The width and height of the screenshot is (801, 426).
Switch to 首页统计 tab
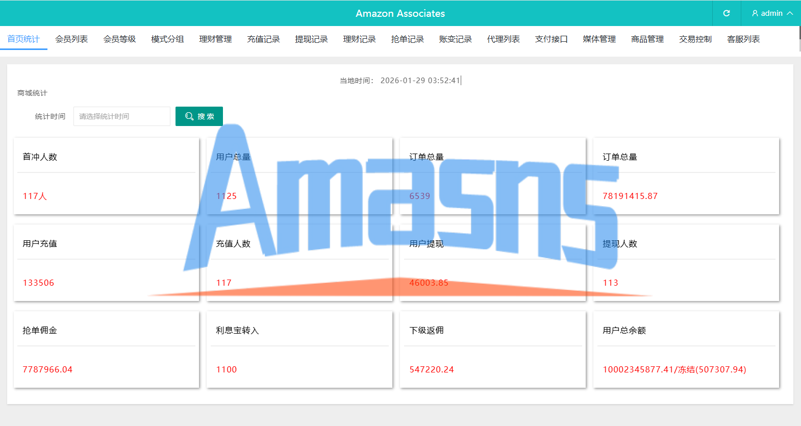[x=23, y=39]
